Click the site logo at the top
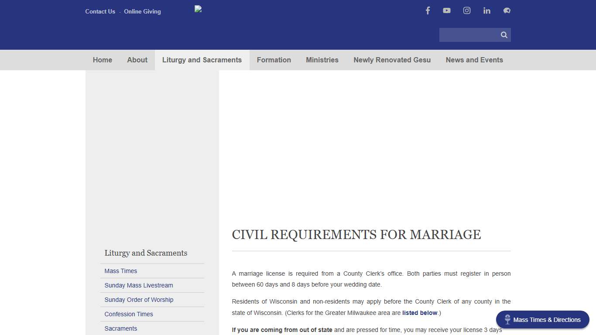 [198, 8]
